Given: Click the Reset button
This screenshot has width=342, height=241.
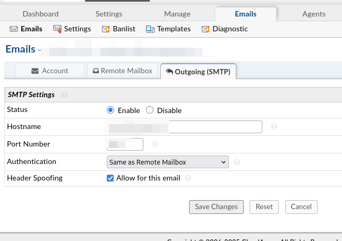Looking at the screenshot, I should [264, 207].
